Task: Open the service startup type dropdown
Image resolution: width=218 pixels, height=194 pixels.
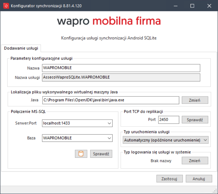Action: [x=166, y=140]
